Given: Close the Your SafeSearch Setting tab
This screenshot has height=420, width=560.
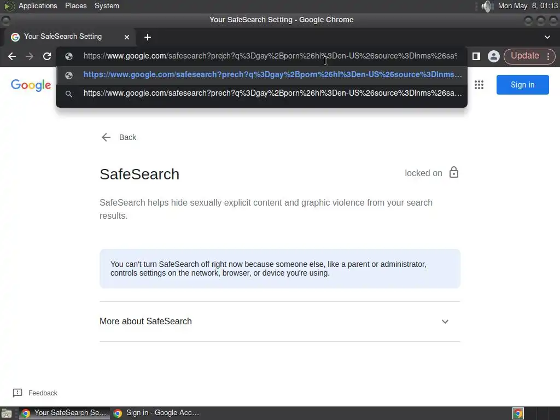Looking at the screenshot, I should click(127, 37).
